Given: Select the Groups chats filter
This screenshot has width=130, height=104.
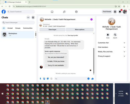Looking at the screenshot, I should [18, 28].
